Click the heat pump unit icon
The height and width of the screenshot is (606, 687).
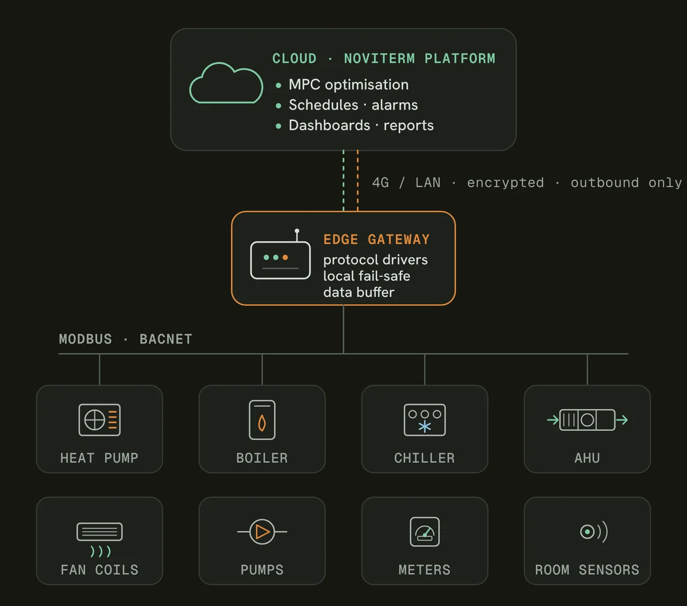coord(99,420)
